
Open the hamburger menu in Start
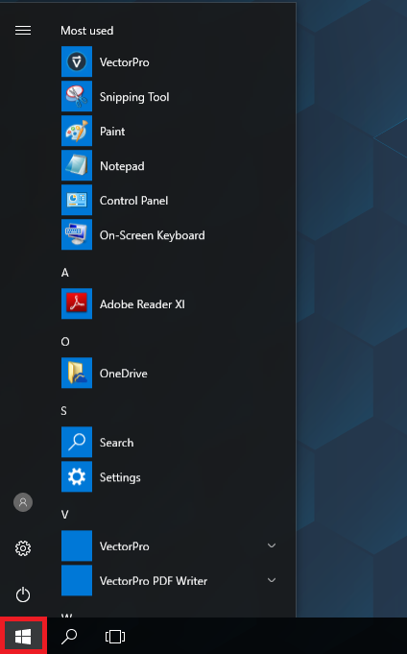click(23, 31)
